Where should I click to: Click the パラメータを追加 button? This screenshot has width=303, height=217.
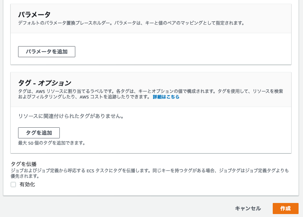[x=47, y=52]
